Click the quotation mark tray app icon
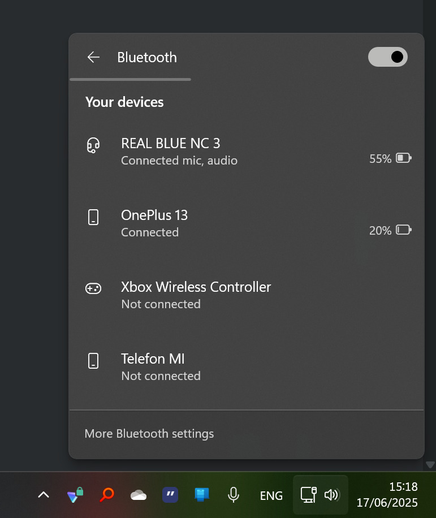 click(170, 495)
